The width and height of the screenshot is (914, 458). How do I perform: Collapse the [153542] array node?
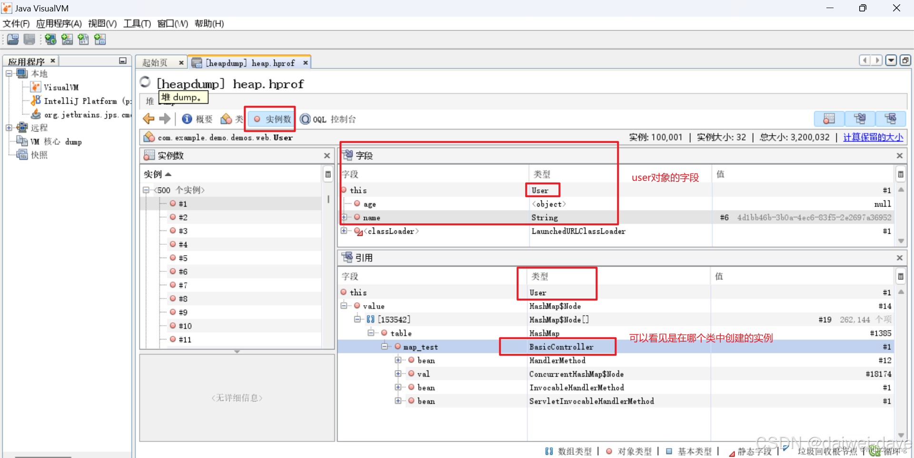pyautogui.click(x=357, y=319)
